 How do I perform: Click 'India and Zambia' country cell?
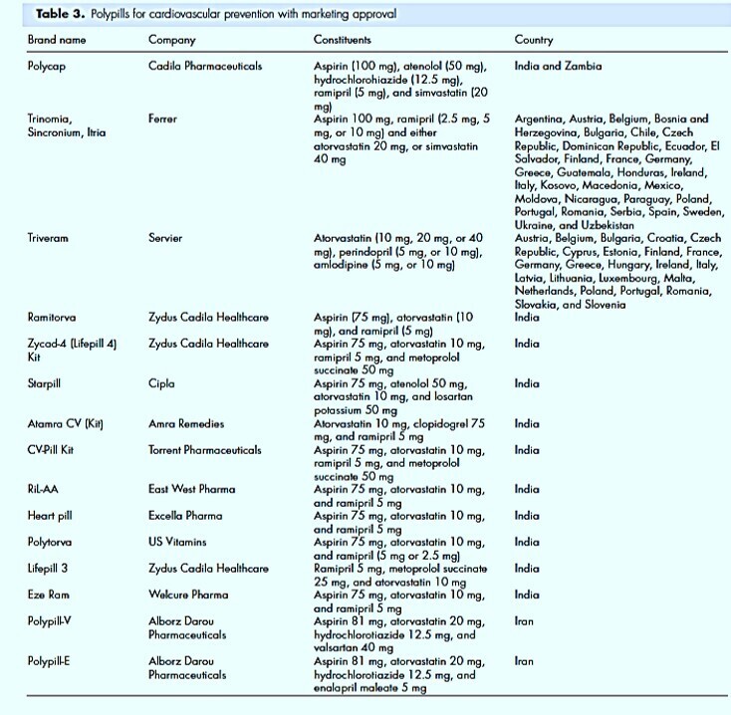[x=558, y=66]
